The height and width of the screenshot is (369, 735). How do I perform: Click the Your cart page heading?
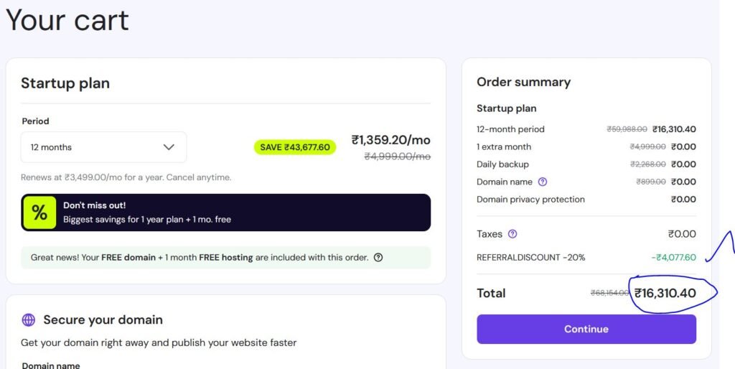click(x=67, y=20)
